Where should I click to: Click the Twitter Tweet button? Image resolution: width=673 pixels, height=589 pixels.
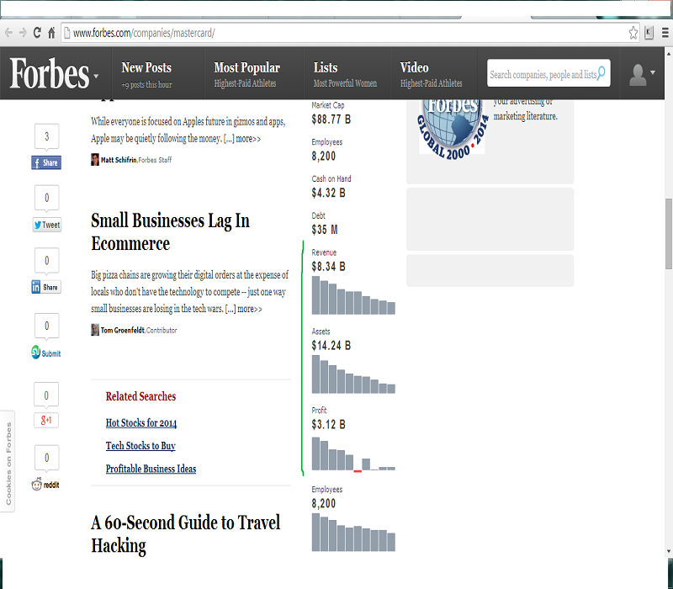(x=46, y=225)
